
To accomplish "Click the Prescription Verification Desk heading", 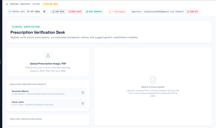I will tap(38, 32).
